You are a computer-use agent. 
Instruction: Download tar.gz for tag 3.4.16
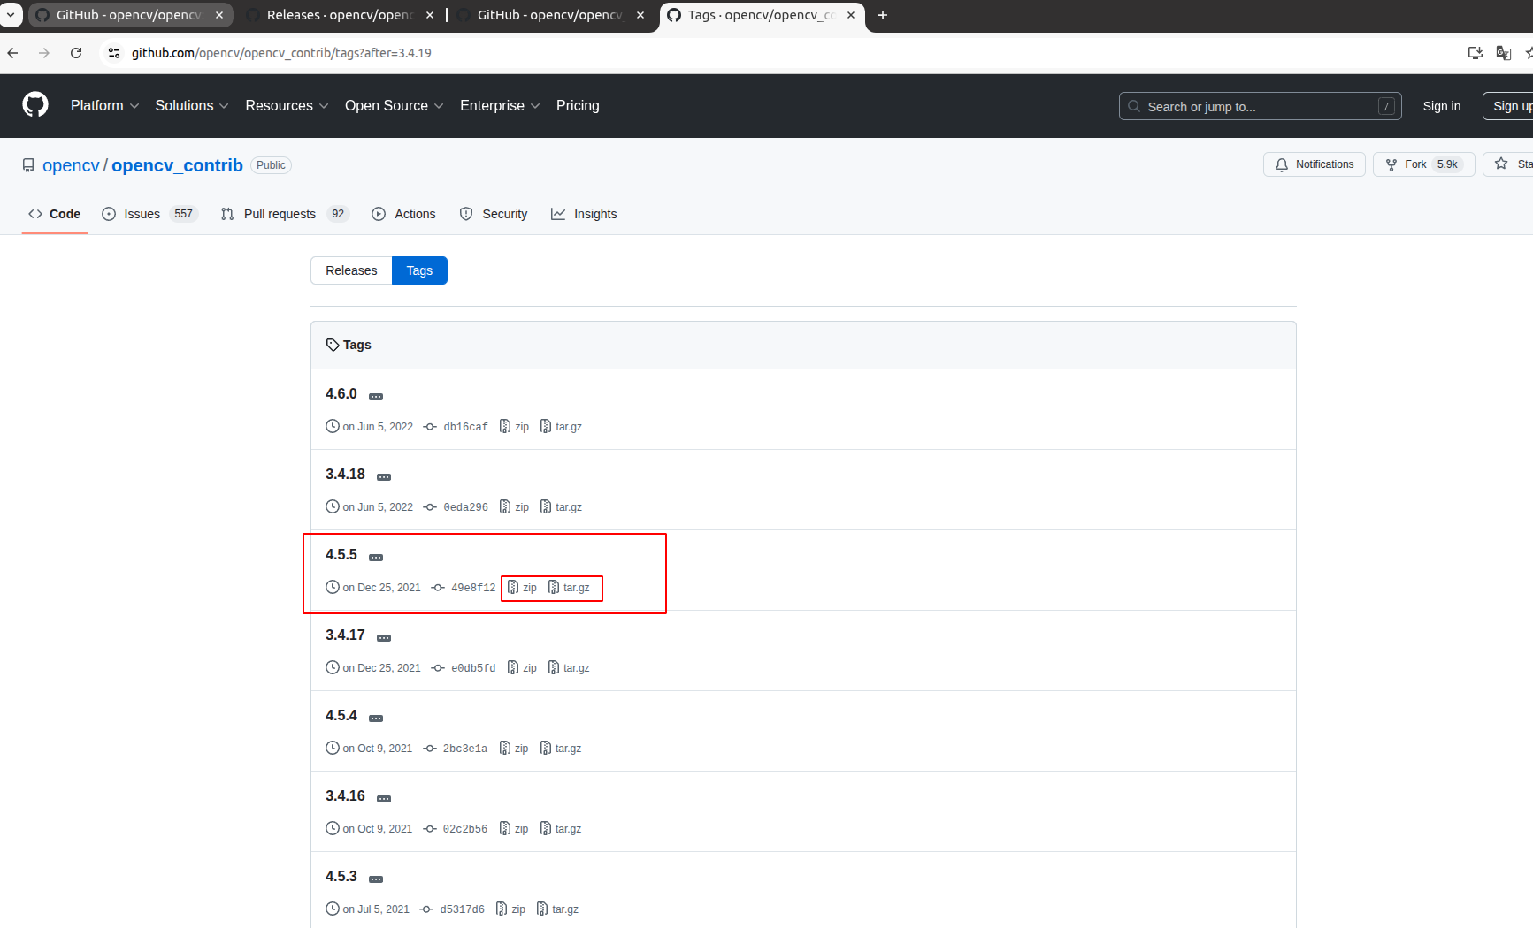pyautogui.click(x=561, y=829)
